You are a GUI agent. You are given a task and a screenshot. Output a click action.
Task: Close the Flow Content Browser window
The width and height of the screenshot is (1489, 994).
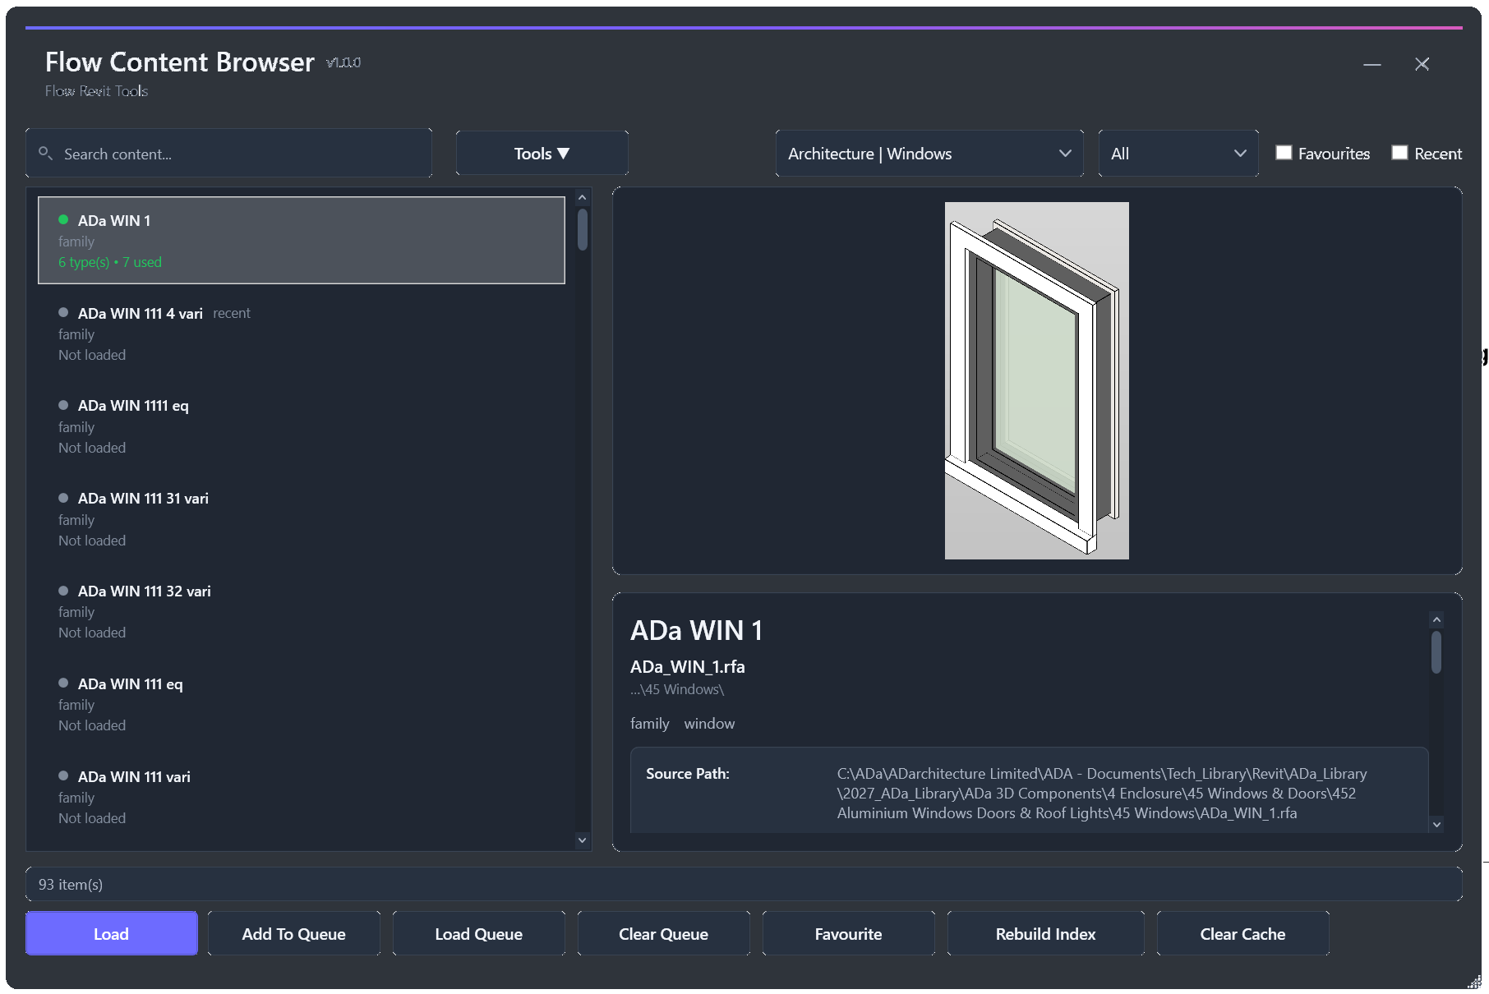coord(1422,64)
